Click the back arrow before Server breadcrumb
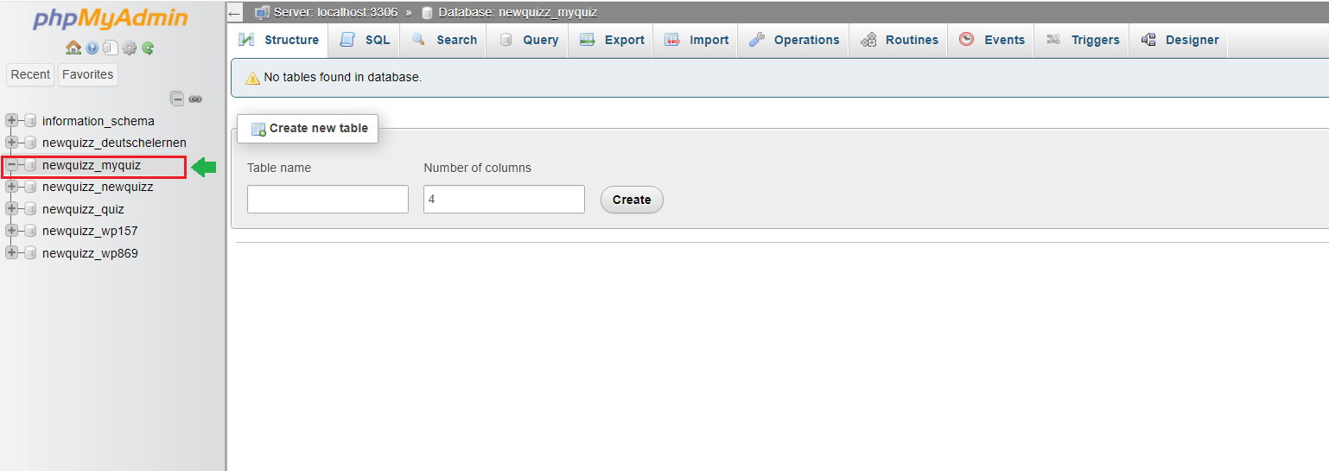The width and height of the screenshot is (1329, 471). coord(235,13)
